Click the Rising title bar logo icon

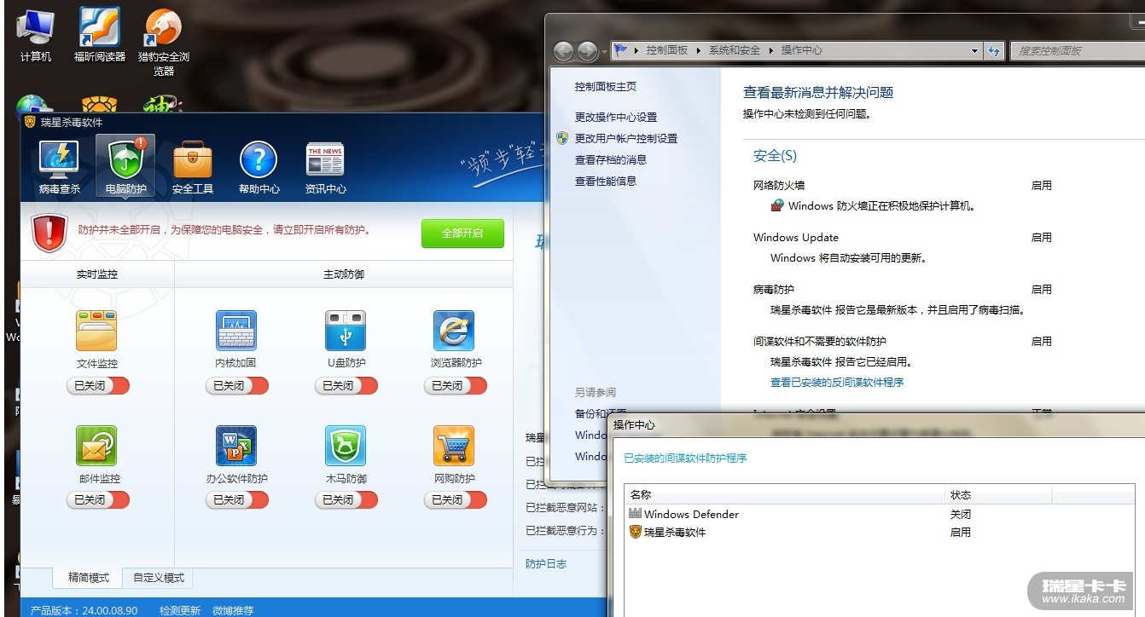click(30, 122)
